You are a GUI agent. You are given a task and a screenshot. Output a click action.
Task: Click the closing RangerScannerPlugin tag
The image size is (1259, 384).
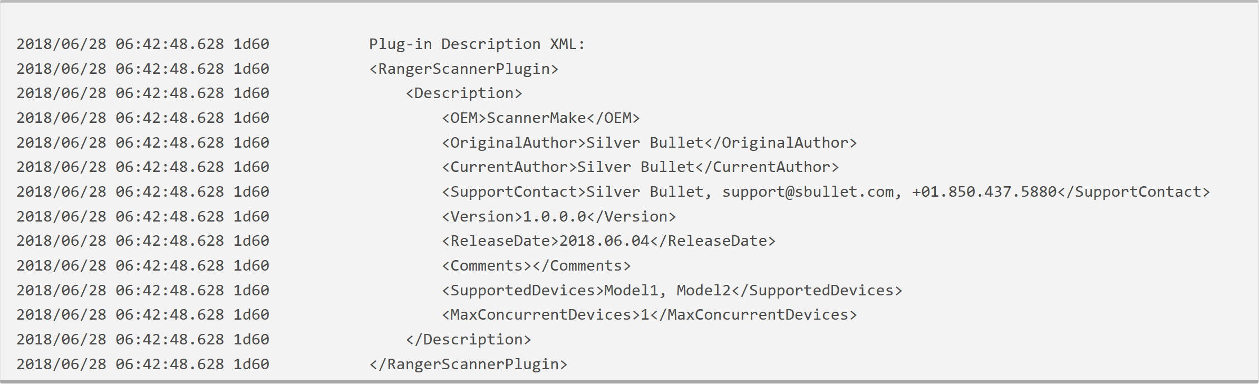468,364
